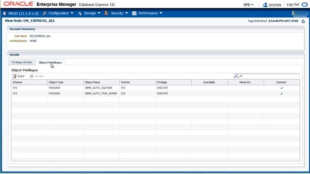The width and height of the screenshot is (310, 174).
Task: Click the Grant document icon
Action: pyautogui.click(x=15, y=76)
